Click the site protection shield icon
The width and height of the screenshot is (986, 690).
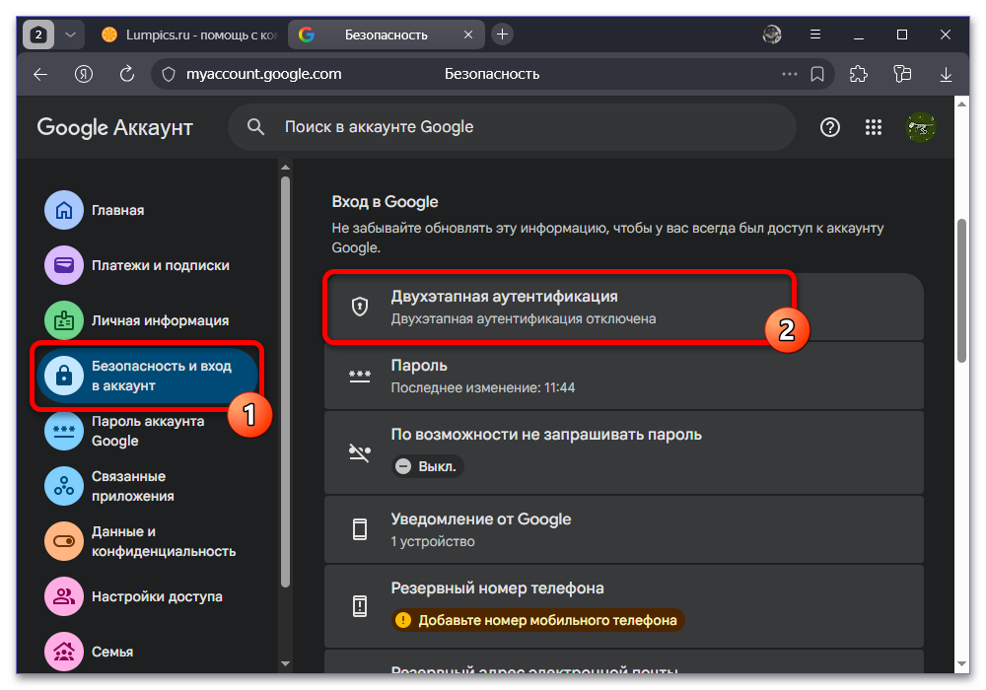169,74
